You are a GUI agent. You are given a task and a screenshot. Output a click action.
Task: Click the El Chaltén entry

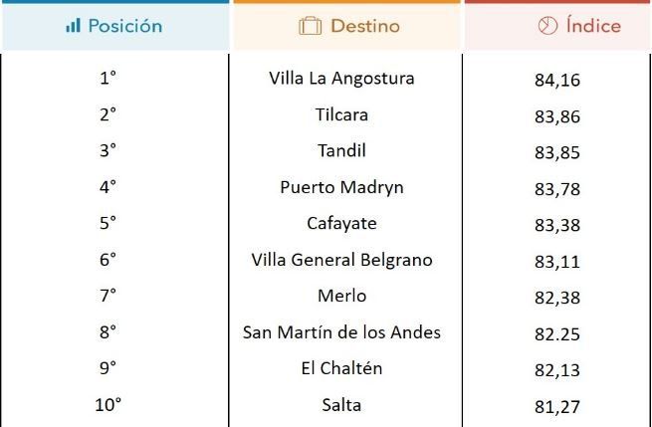[x=341, y=368]
